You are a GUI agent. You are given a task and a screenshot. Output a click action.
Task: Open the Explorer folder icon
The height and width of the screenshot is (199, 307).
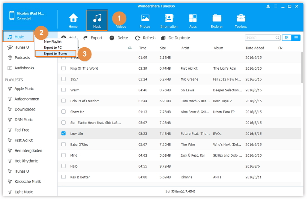point(217,19)
